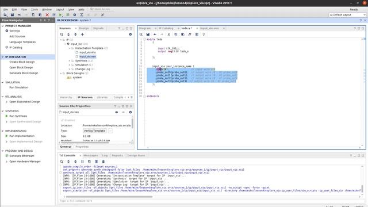Click the Tcl Console horizontal scrollbar
368x207 pixels.
pos(109,197)
